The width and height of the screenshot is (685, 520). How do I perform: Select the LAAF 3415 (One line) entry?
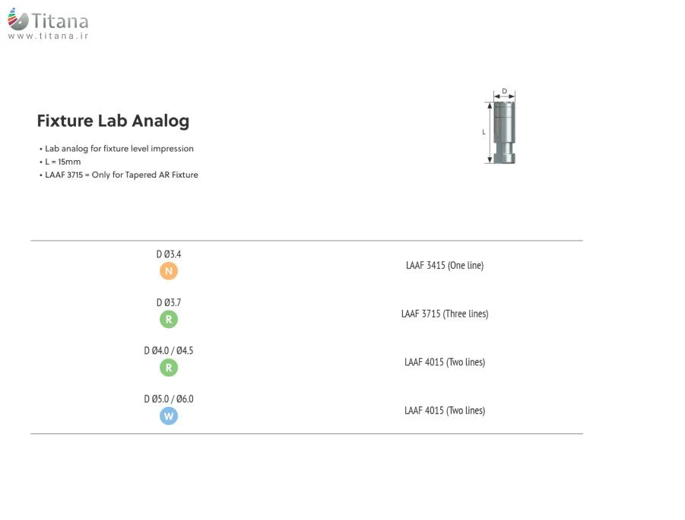point(445,265)
